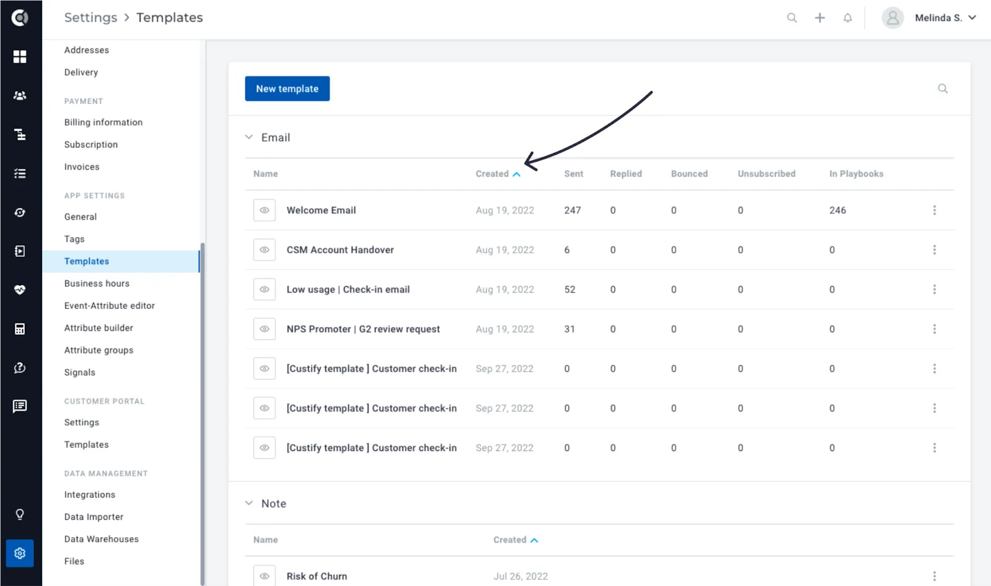
Task: Open the messages chat icon in the sidebar
Action: coord(20,407)
